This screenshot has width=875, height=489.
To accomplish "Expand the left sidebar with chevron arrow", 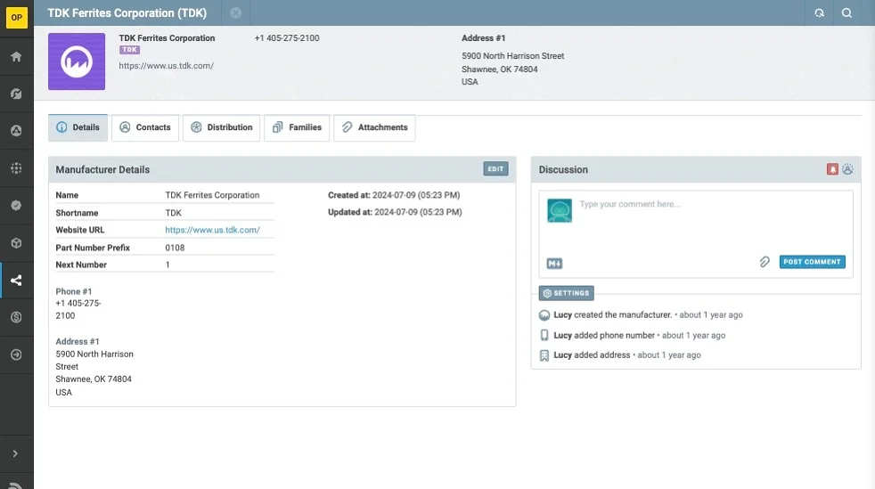I will click(16, 453).
